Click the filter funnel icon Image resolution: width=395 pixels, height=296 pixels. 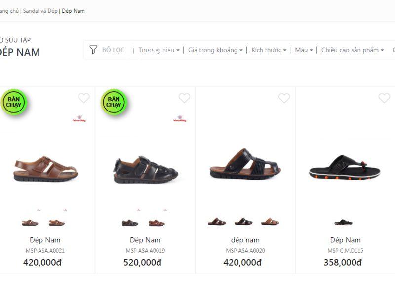pyautogui.click(x=93, y=50)
